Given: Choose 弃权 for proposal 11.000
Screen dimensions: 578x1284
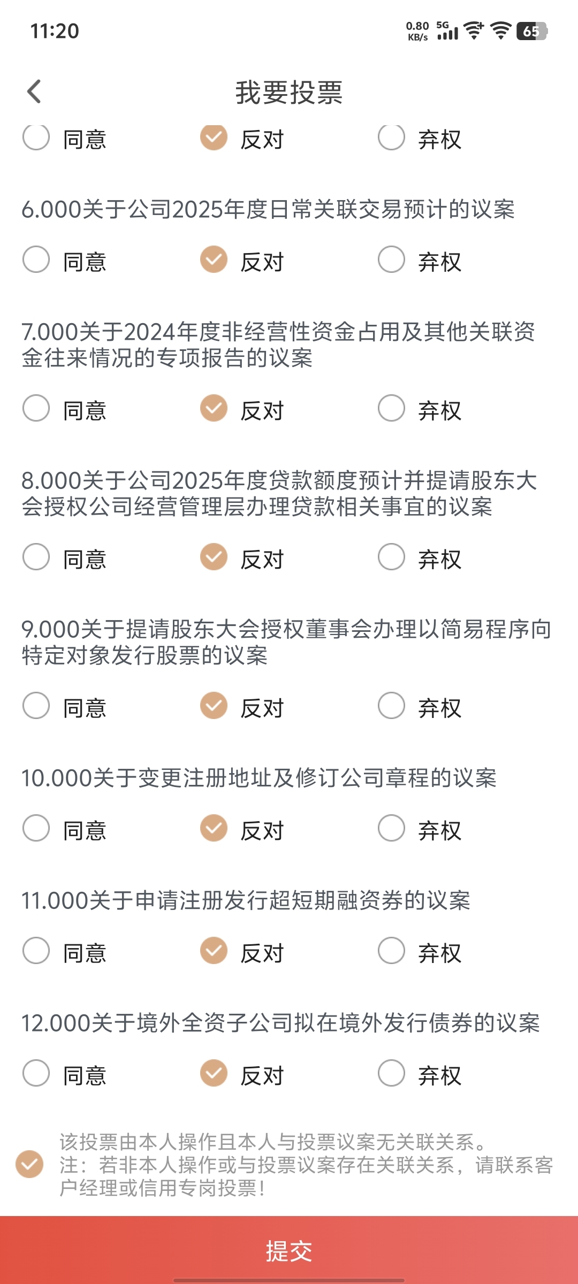Looking at the screenshot, I should coord(391,951).
